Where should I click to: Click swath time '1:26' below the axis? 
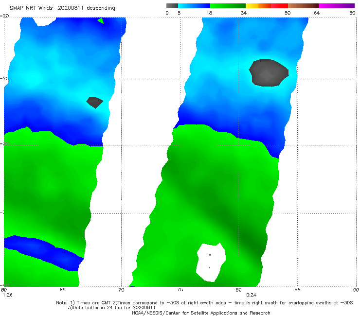8,295
